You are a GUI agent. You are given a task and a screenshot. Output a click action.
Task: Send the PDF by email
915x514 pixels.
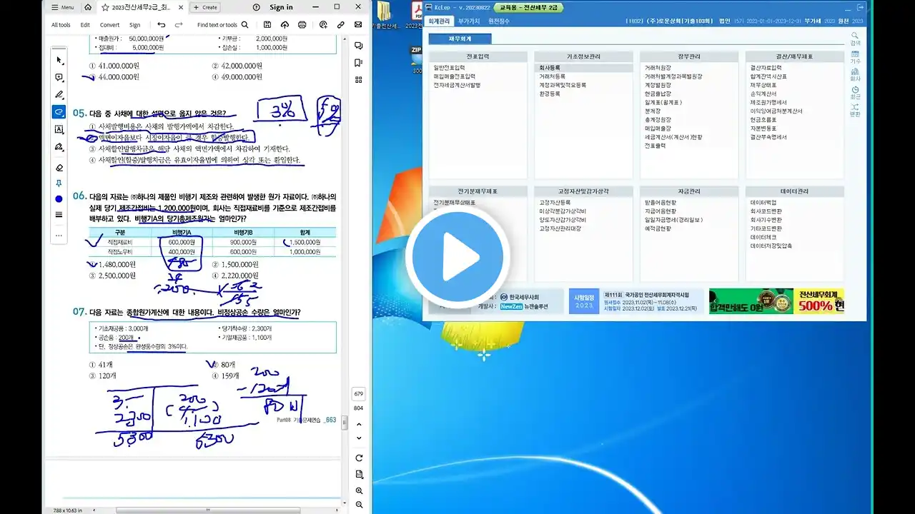tap(358, 24)
